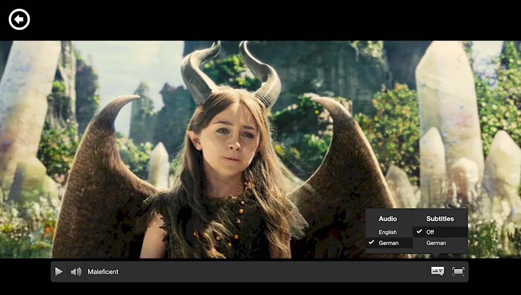Click the Subtitles column header
Viewport: 521px width, 295px height.
coord(440,219)
